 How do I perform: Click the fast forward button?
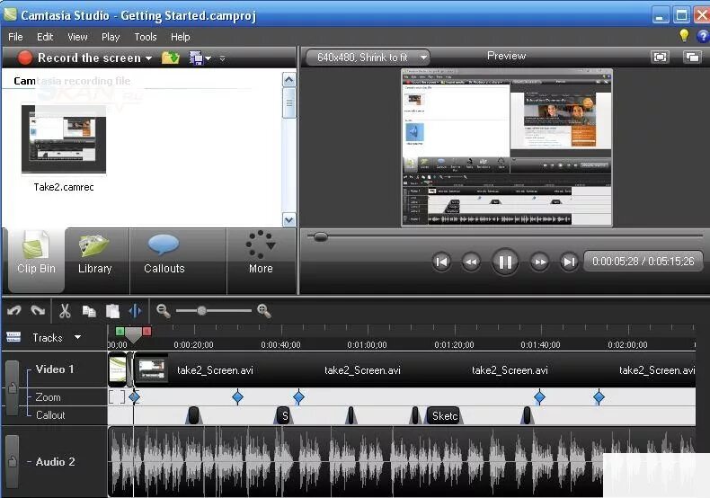[539, 262]
